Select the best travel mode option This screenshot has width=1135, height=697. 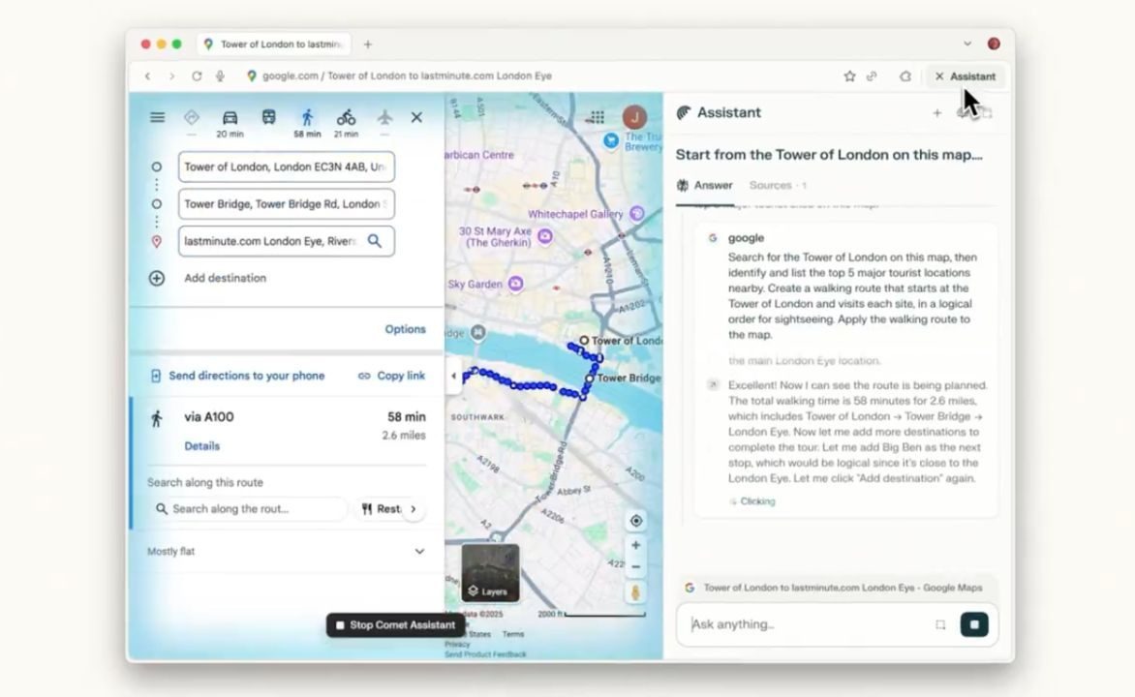[x=191, y=118]
